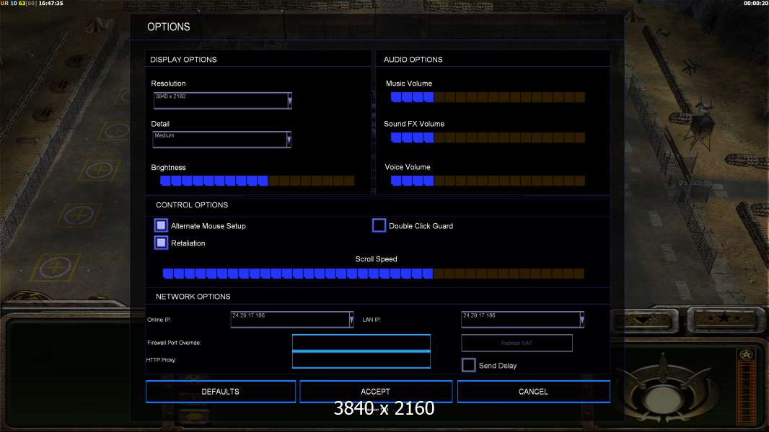The image size is (769, 432).
Task: Click the NETWORK OPTIONS section heading
Action: 193,297
